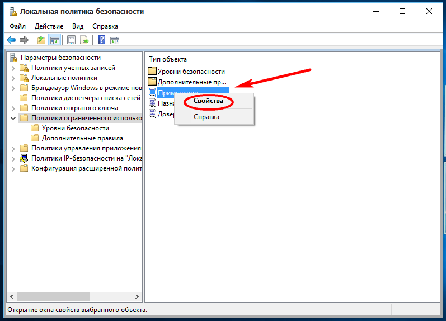Click the Дополнительные пр... folder icon in list
446x321 pixels.
coord(152,82)
